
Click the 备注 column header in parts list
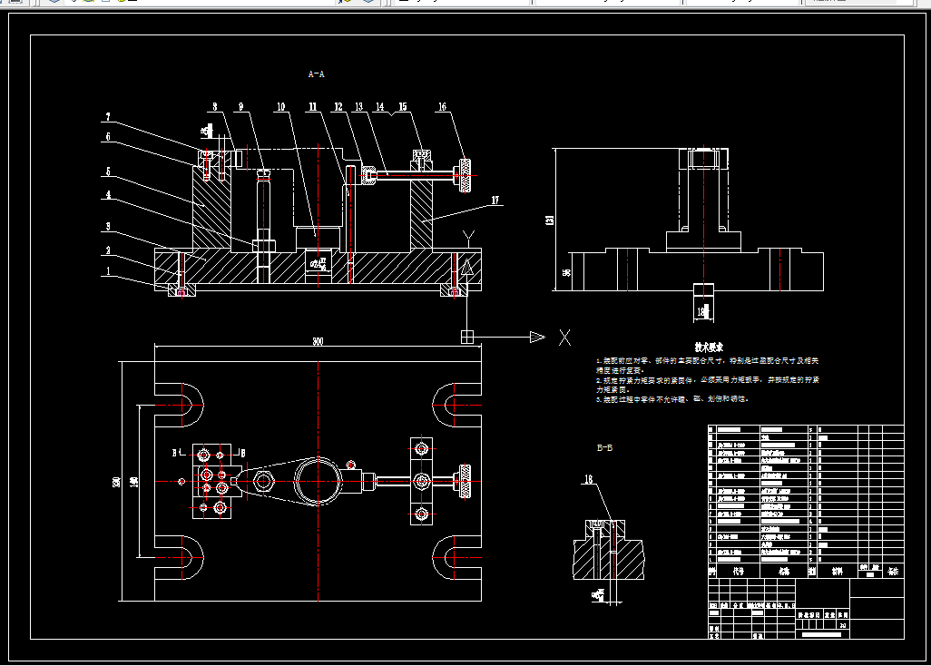point(892,572)
